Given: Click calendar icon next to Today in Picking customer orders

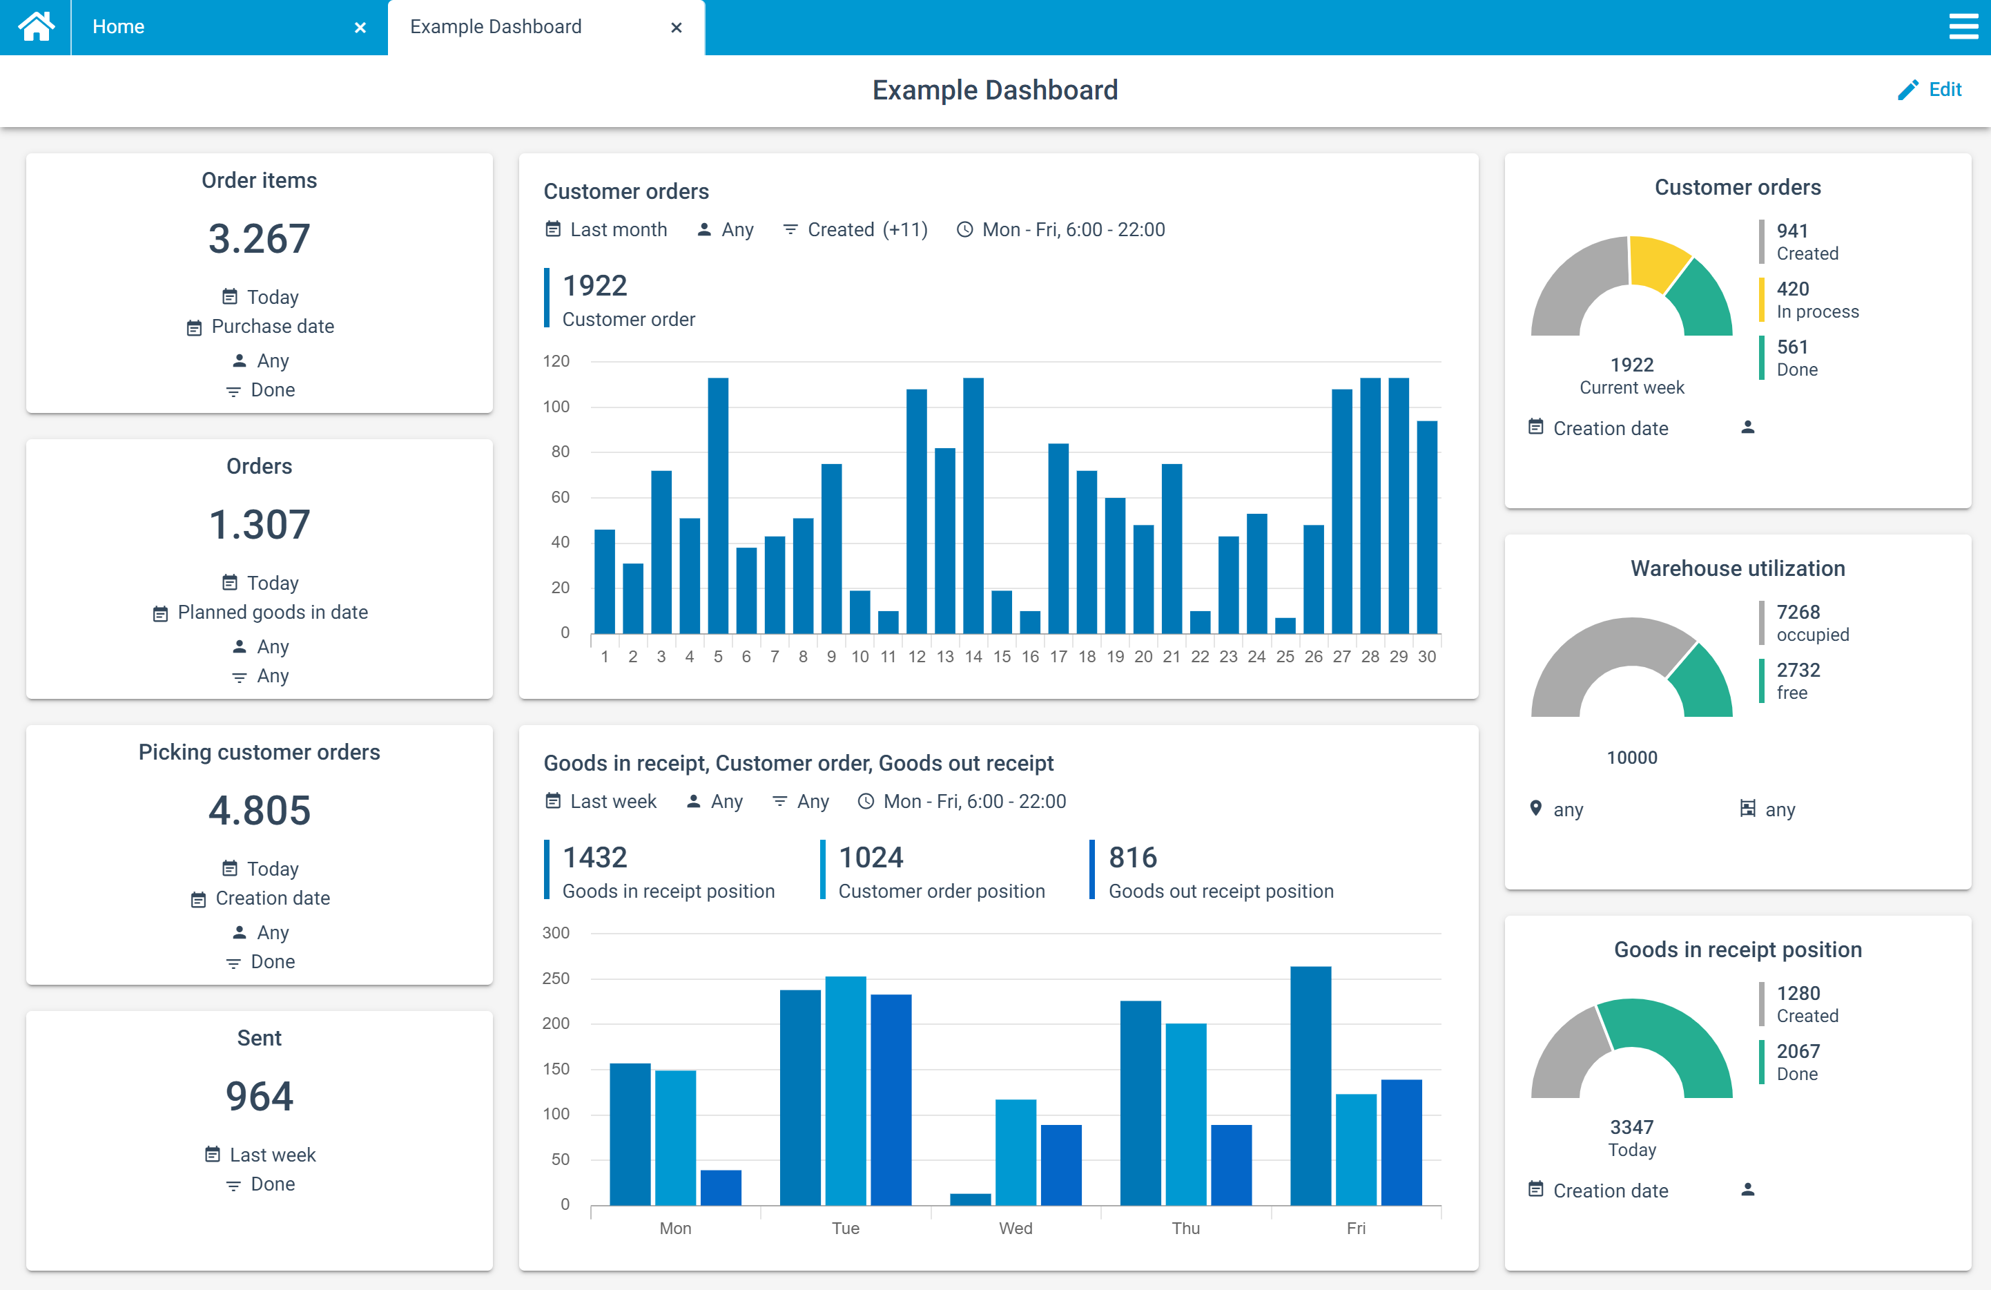Looking at the screenshot, I should coord(229,868).
